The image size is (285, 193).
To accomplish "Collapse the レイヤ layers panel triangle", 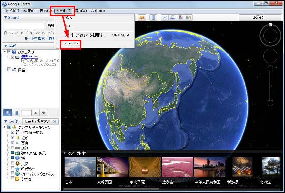I will pyautogui.click(x=6, y=121).
